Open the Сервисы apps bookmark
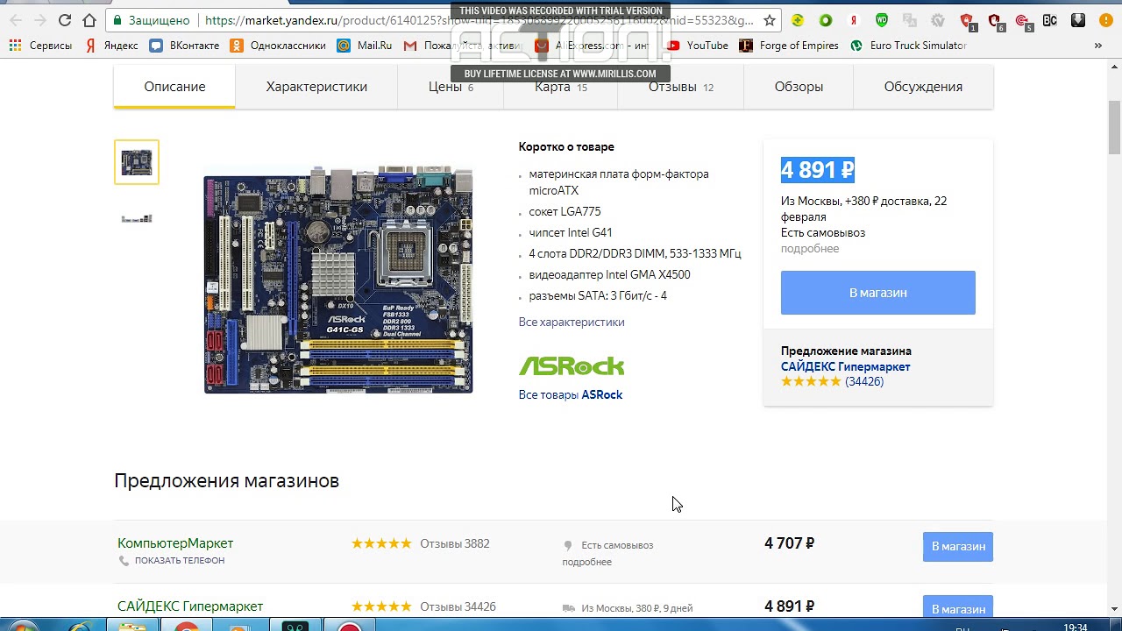The width and height of the screenshot is (1122, 631). point(40,46)
